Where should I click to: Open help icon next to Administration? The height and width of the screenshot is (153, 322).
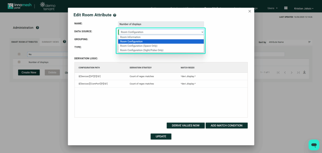(37, 28)
